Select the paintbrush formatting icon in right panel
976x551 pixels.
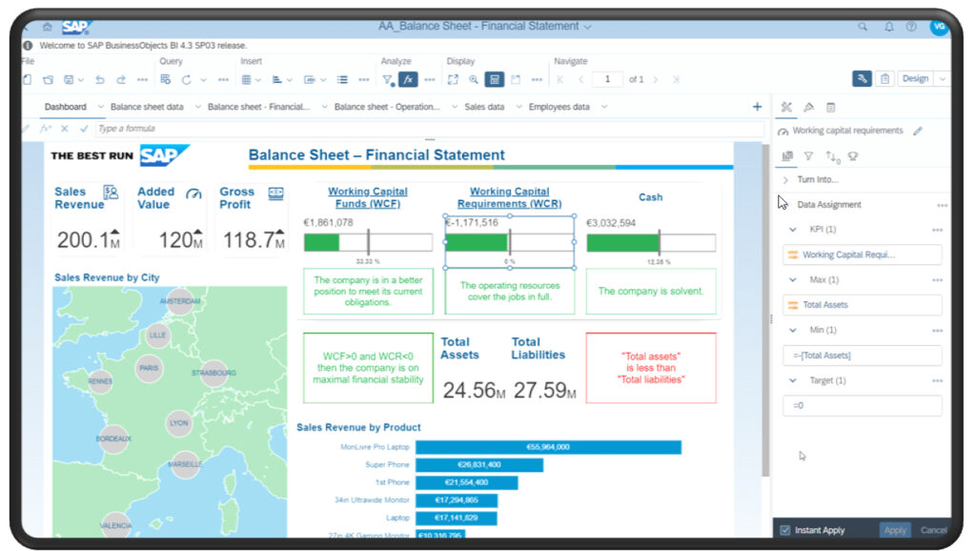pyautogui.click(x=809, y=107)
